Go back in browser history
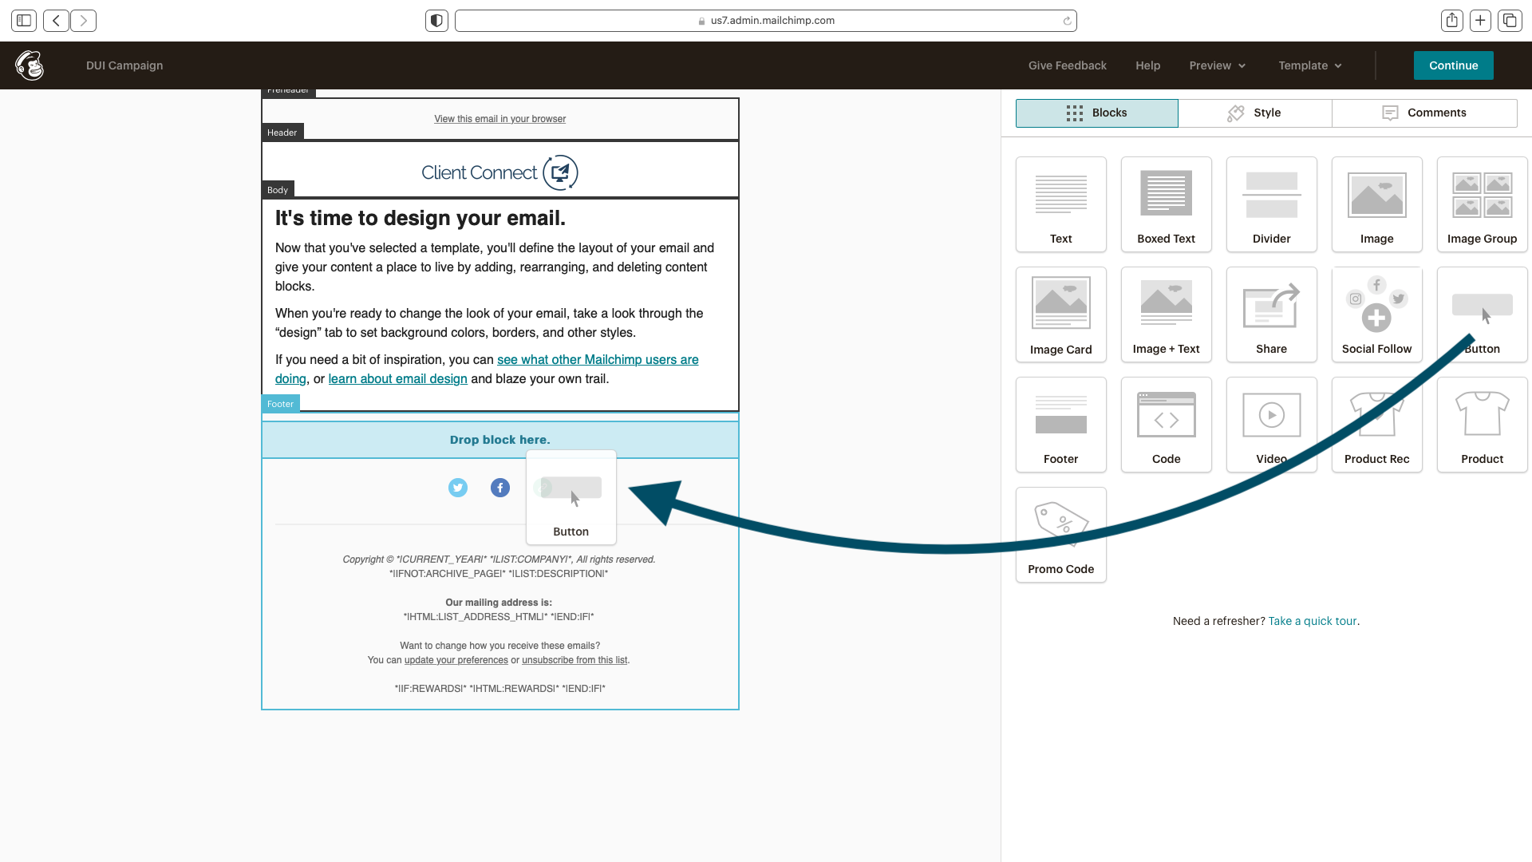 pyautogui.click(x=56, y=21)
